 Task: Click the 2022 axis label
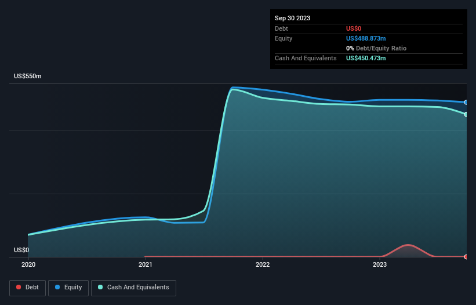click(x=263, y=264)
